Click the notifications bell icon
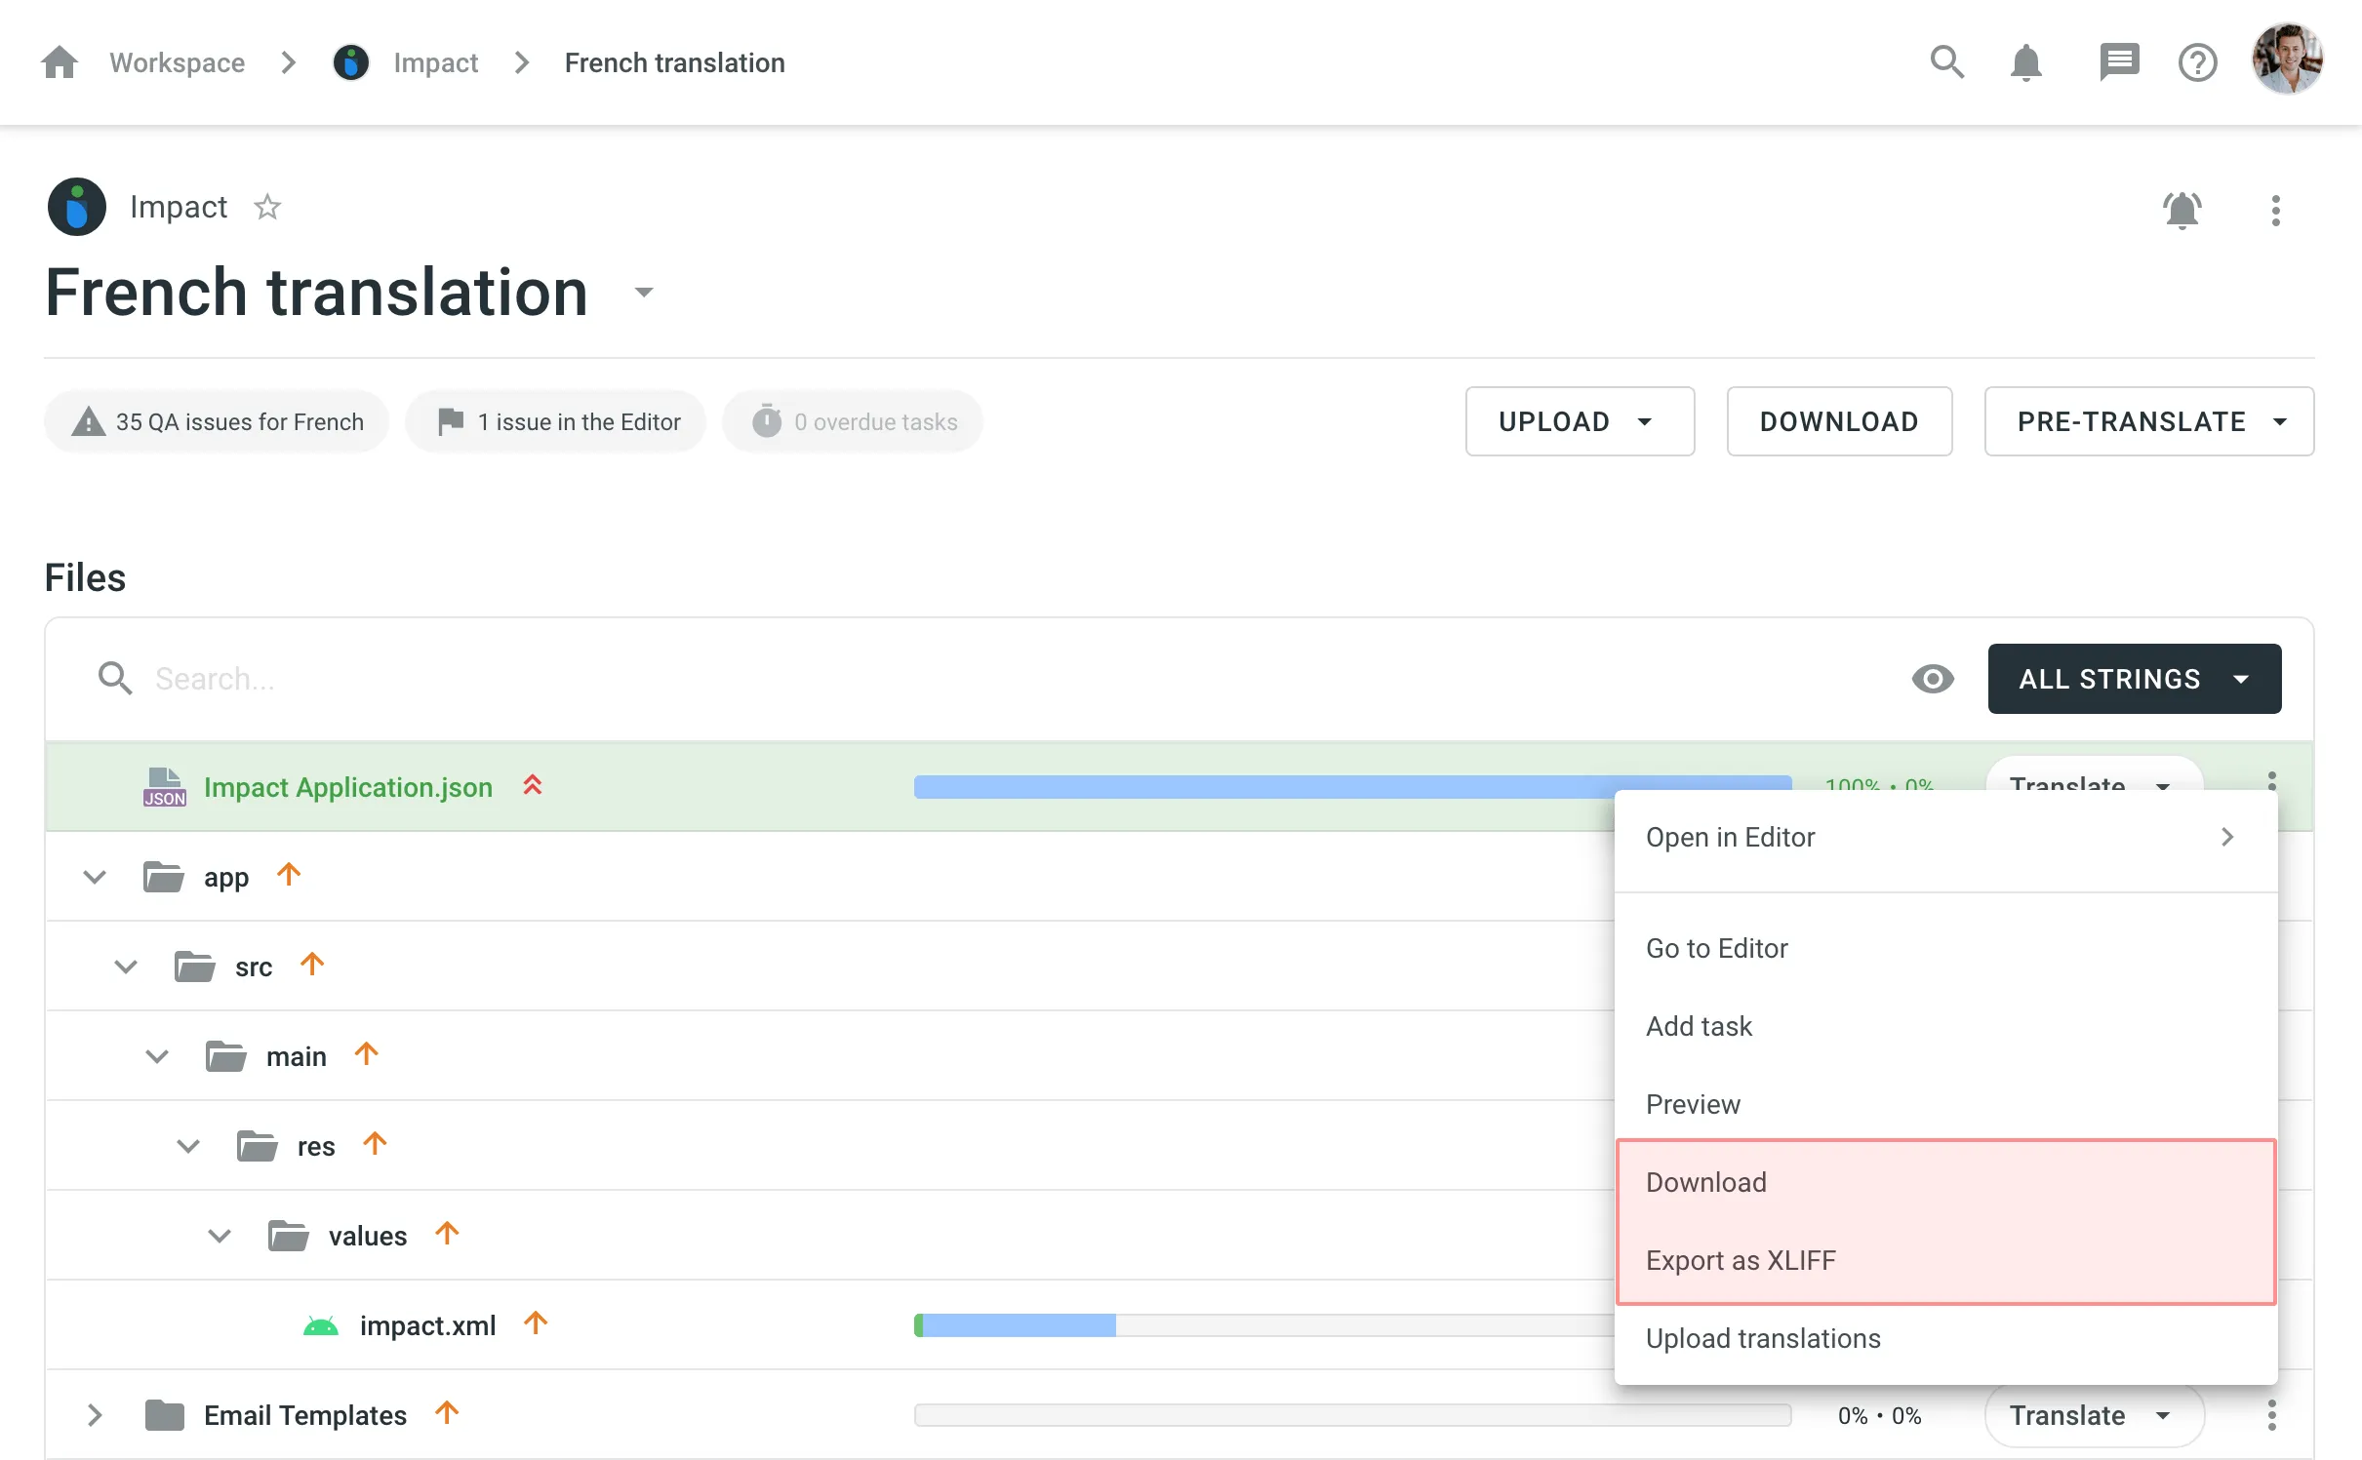 (2024, 62)
